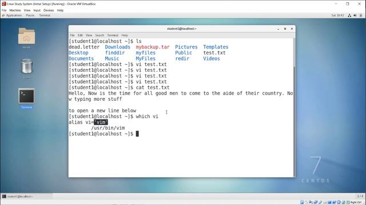Open the VirtualBox Input menu
This screenshot has height=205, width=366.
point(37,10)
